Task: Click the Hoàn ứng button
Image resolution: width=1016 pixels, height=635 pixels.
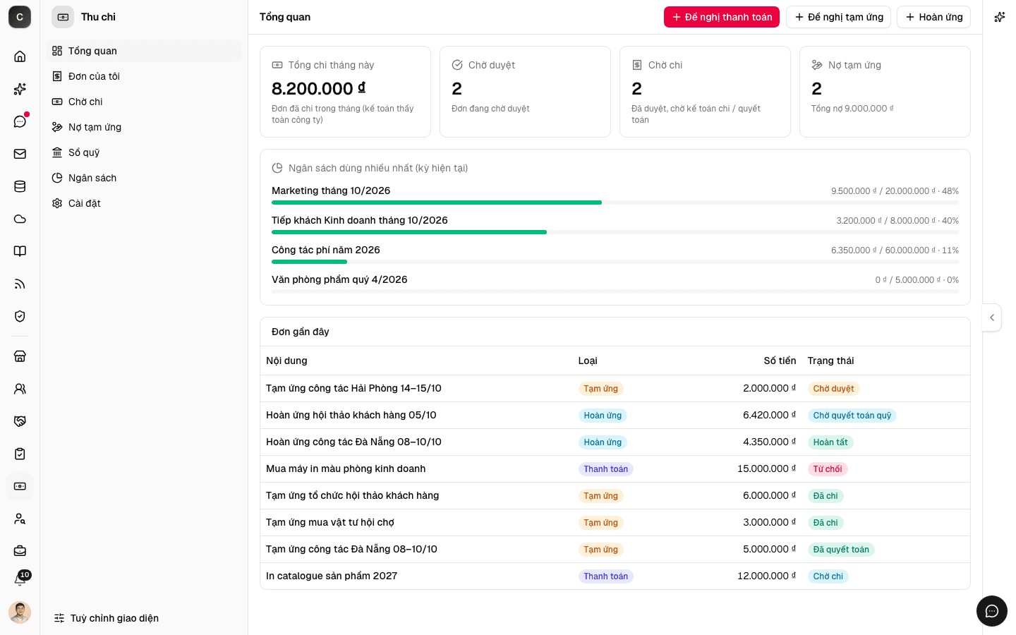Action: [x=933, y=17]
